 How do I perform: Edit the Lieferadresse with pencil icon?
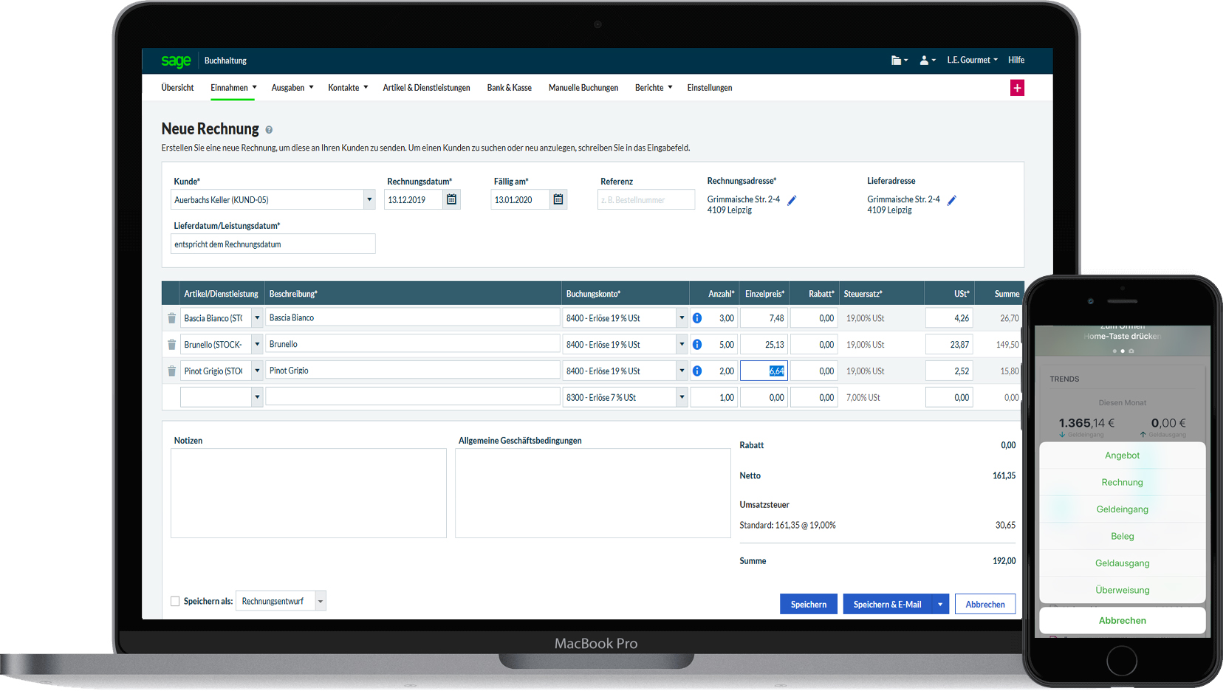(952, 200)
